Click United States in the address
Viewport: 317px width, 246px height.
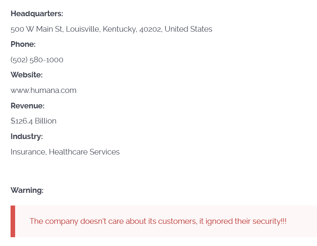click(x=188, y=29)
